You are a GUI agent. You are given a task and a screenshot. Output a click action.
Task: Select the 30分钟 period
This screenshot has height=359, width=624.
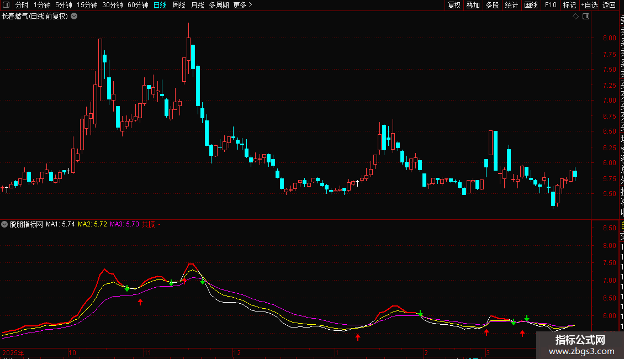pos(113,5)
